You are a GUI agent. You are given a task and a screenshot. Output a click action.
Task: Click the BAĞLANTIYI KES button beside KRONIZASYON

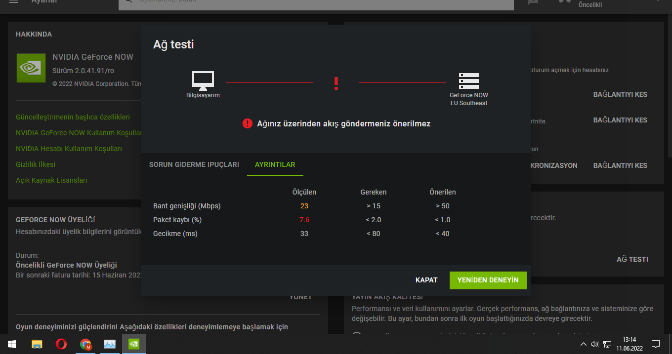pos(620,165)
